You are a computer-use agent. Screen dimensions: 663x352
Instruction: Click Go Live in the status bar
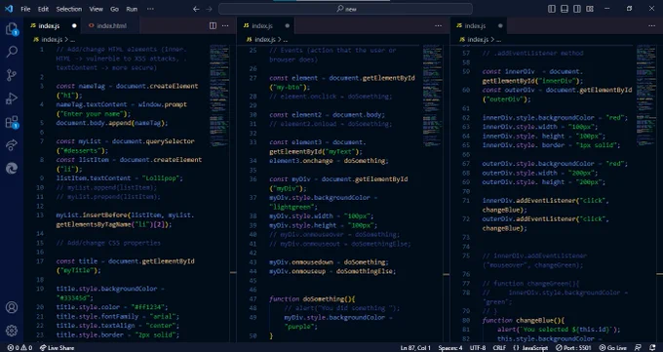tap(612, 348)
